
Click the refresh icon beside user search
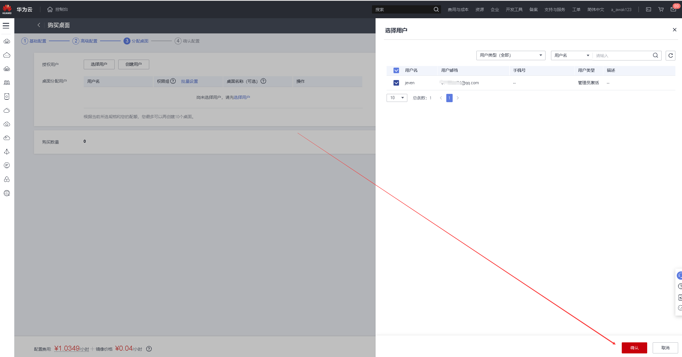[670, 55]
